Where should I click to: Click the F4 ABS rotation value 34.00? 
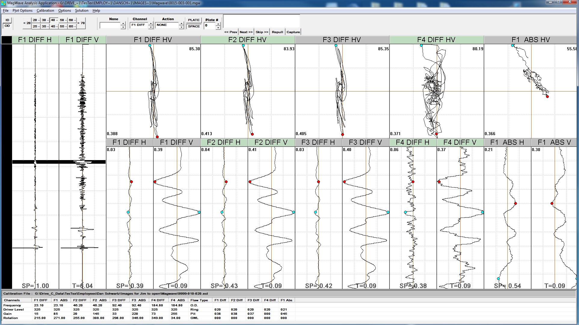[176, 318]
